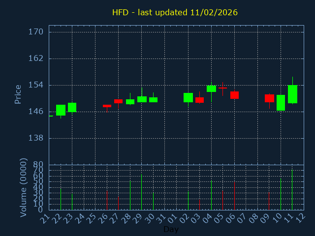Click the green volume bar for day 23
This screenshot has width=315, height=236.
pos(72,202)
